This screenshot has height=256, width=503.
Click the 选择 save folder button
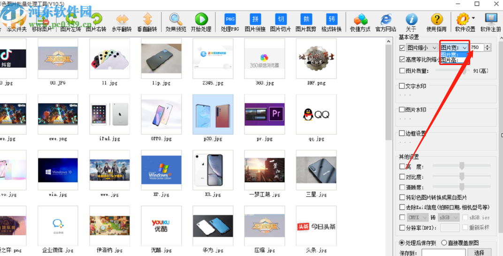coord(479,252)
